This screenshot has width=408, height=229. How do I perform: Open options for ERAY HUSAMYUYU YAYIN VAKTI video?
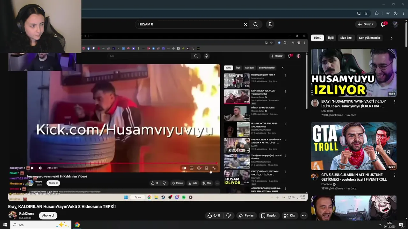point(395,102)
